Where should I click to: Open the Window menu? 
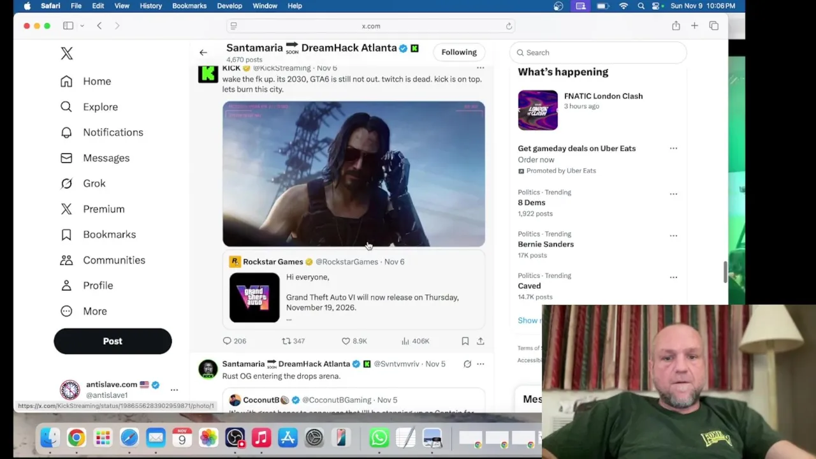(x=265, y=6)
